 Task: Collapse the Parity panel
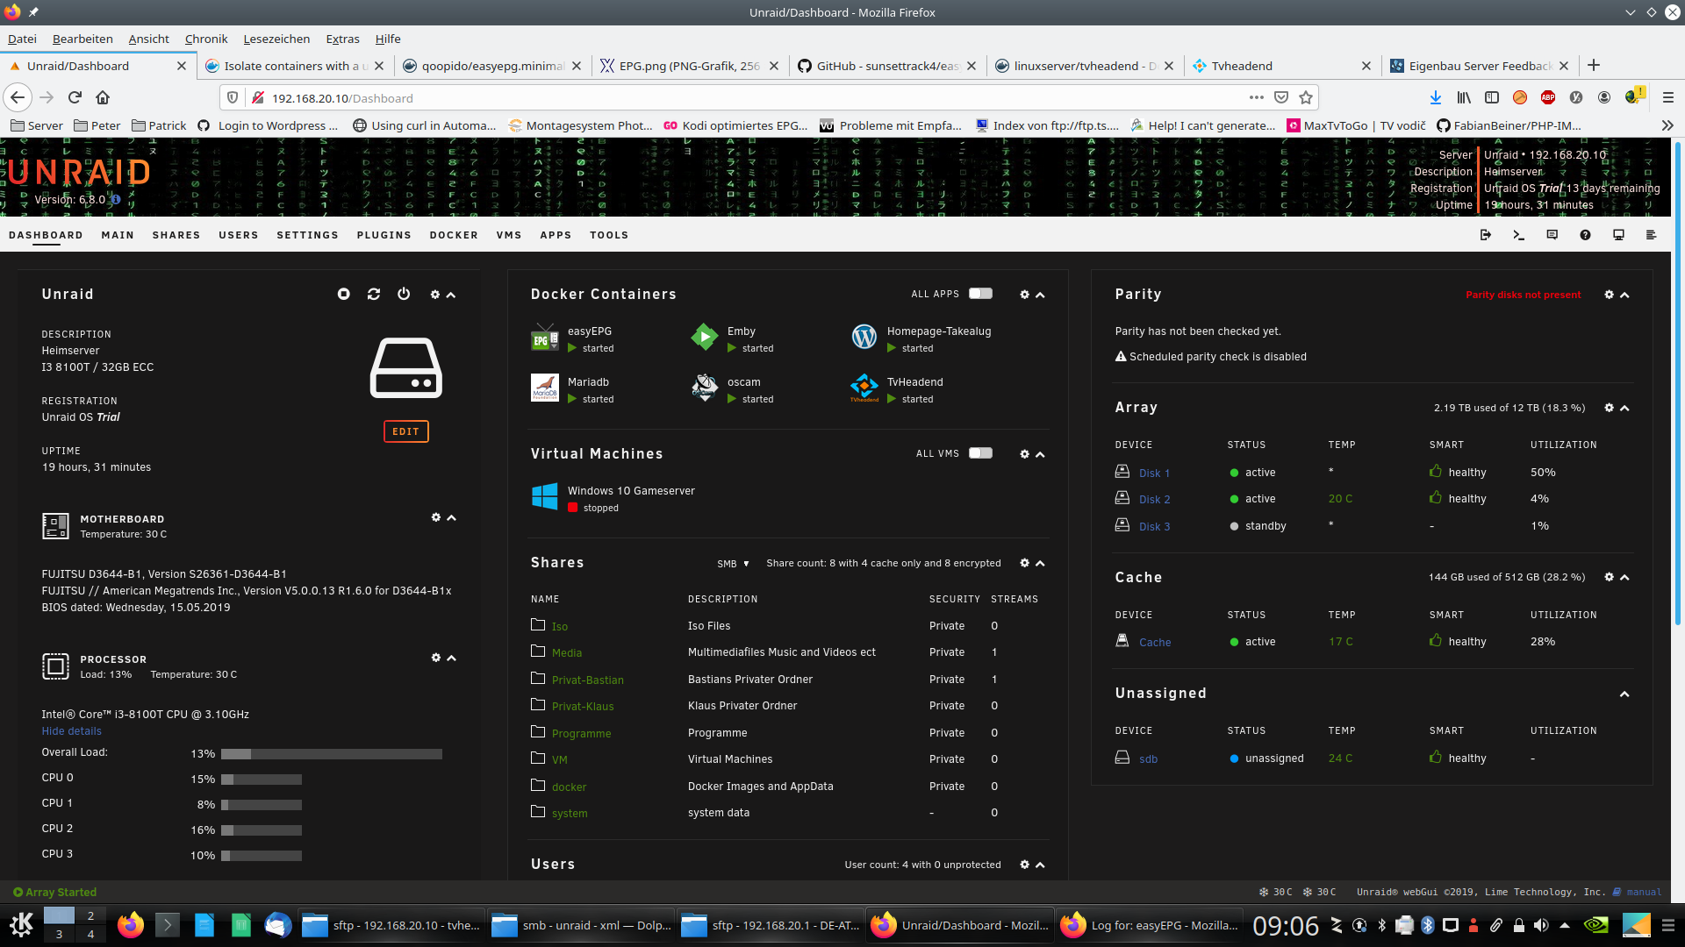pos(1624,295)
